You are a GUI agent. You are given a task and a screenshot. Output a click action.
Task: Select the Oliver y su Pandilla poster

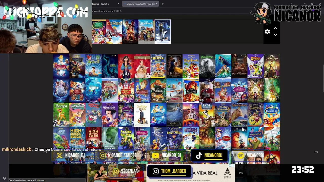pos(158,66)
